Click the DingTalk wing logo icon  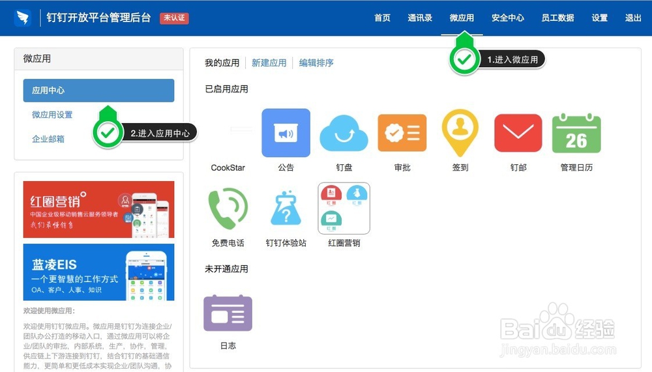click(22, 18)
